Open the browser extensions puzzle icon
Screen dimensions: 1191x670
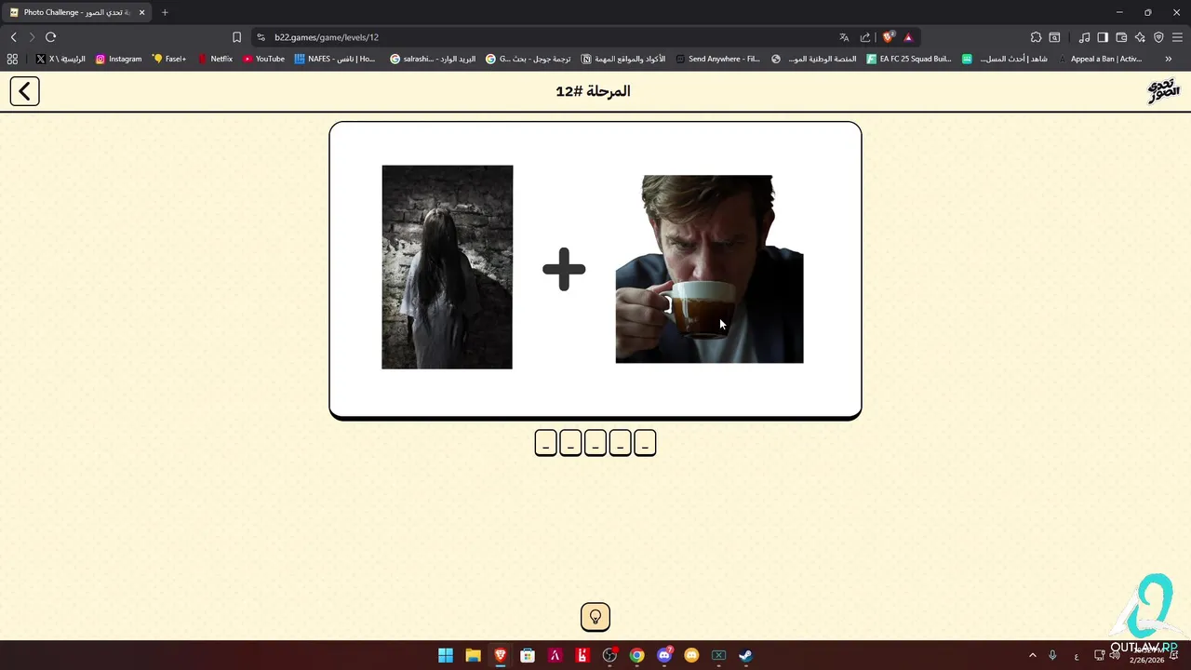(x=1036, y=37)
